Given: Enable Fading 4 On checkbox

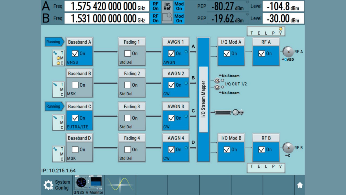Looking at the screenshot, I should [x=128, y=149].
